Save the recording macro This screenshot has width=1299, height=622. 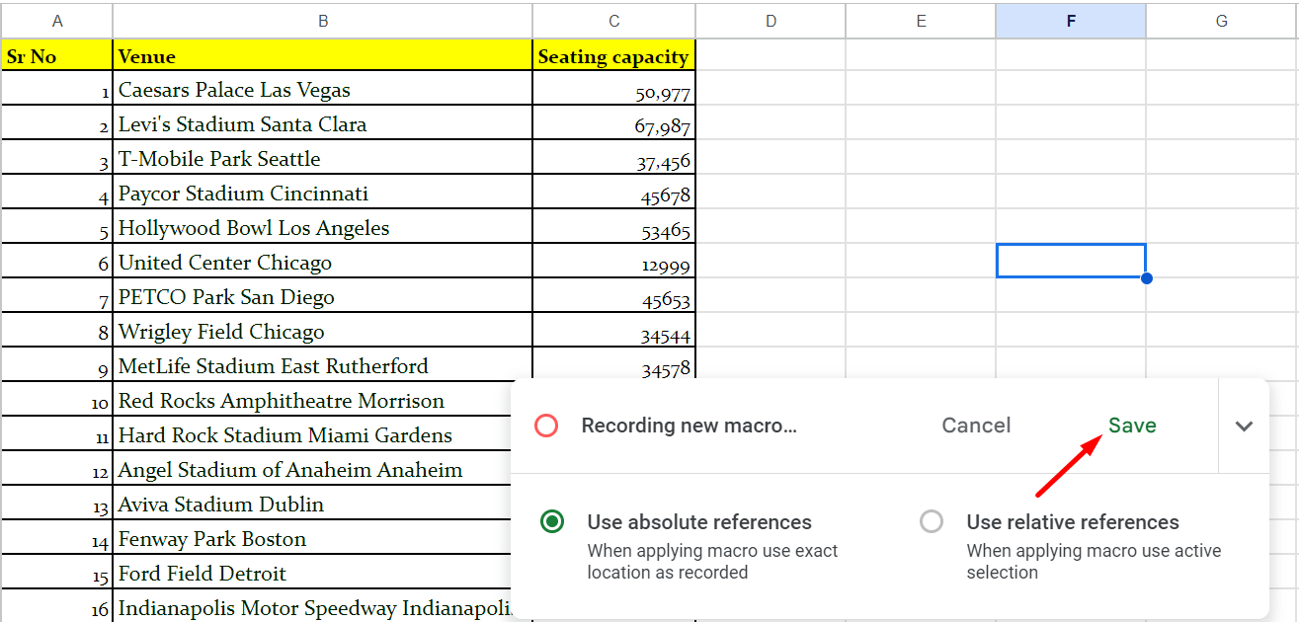[1132, 426]
